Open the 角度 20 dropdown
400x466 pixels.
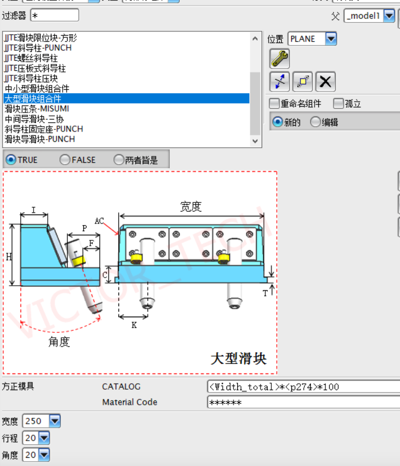44,455
